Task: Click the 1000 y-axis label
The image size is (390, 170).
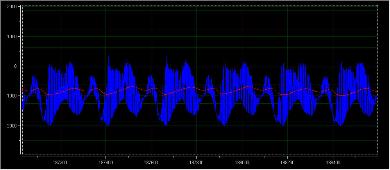Action: pos(11,37)
